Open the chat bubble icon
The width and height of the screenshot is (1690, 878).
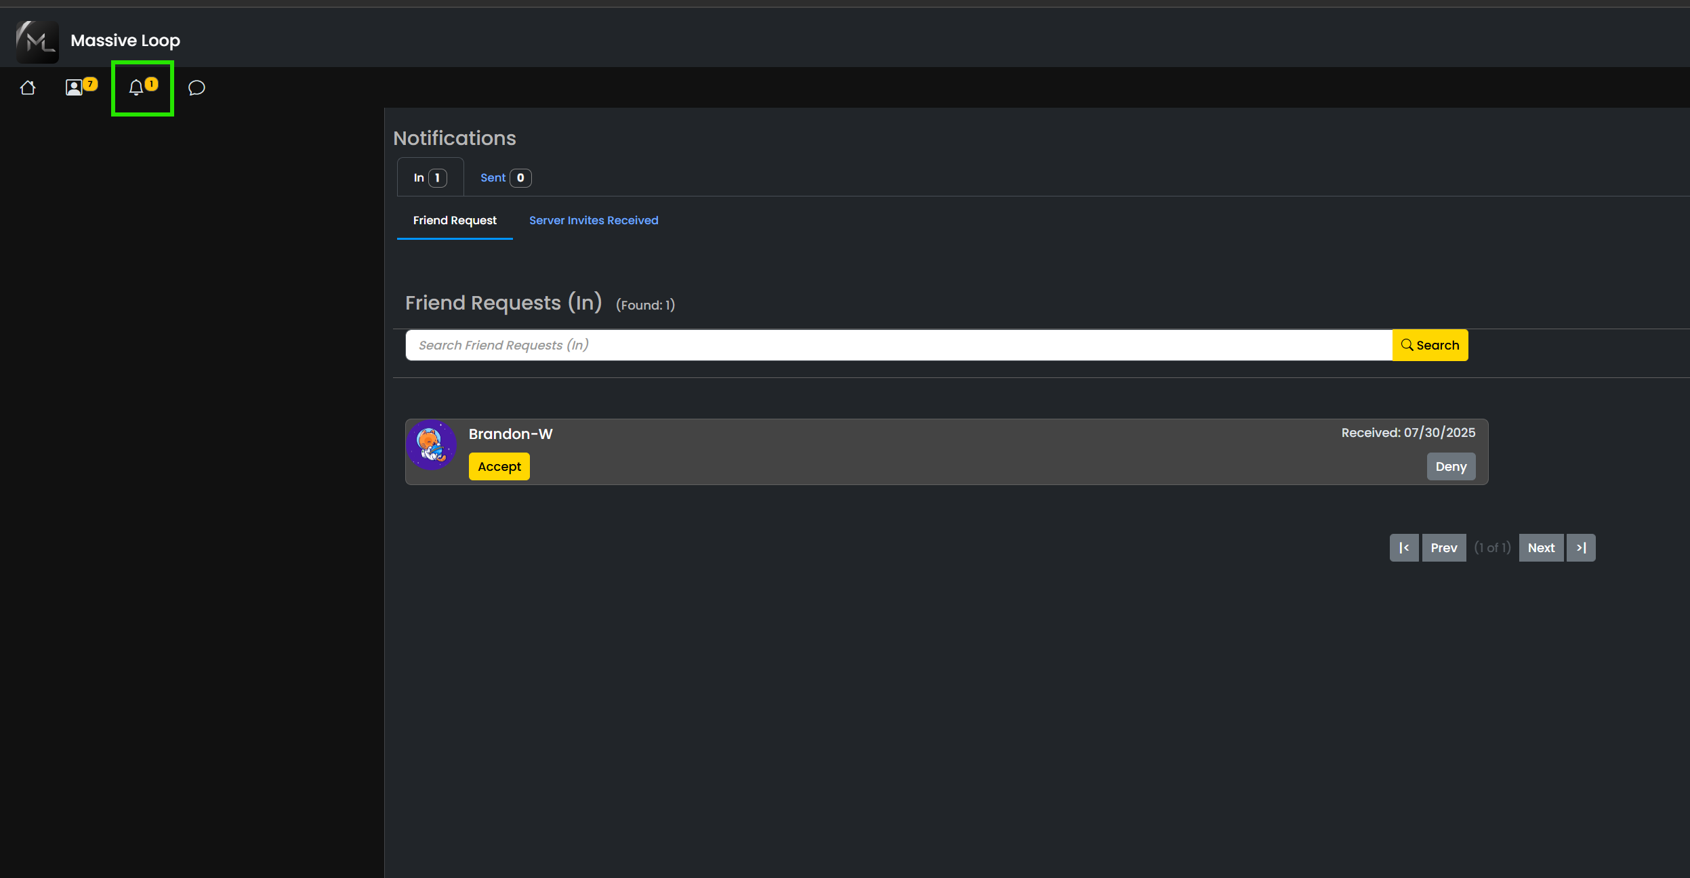click(197, 88)
